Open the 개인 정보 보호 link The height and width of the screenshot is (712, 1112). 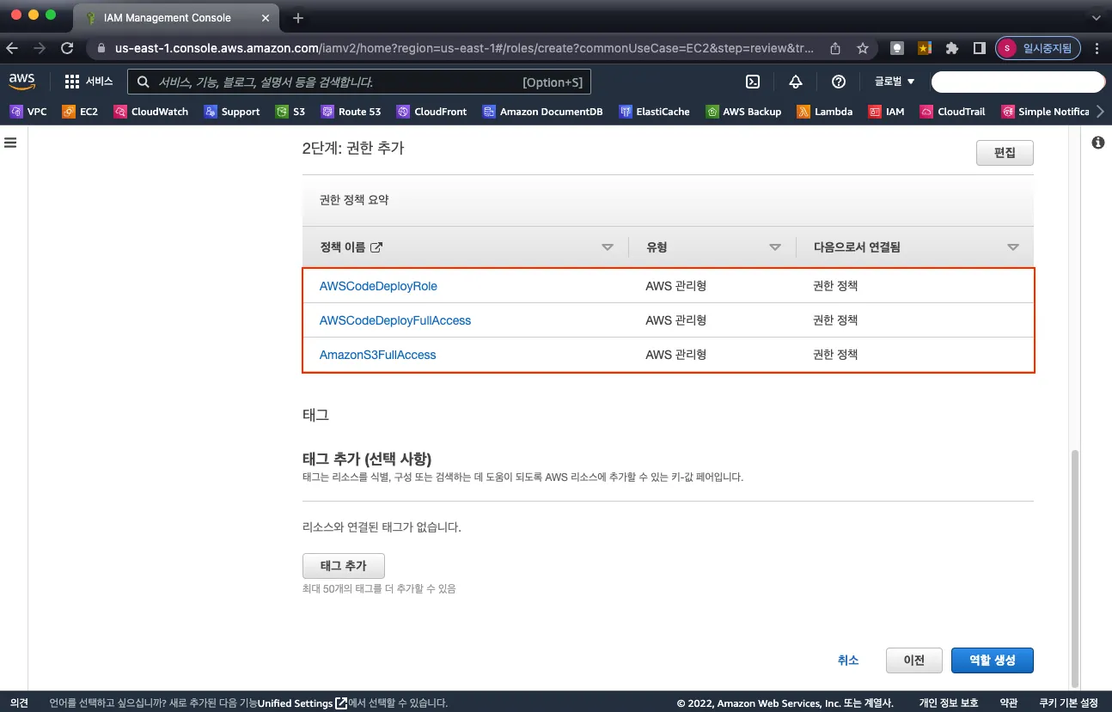click(949, 703)
